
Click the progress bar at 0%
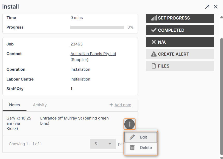97,27
